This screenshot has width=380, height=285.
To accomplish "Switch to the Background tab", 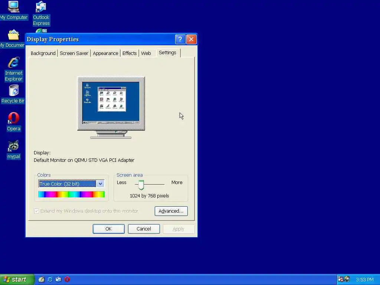I will pos(43,53).
